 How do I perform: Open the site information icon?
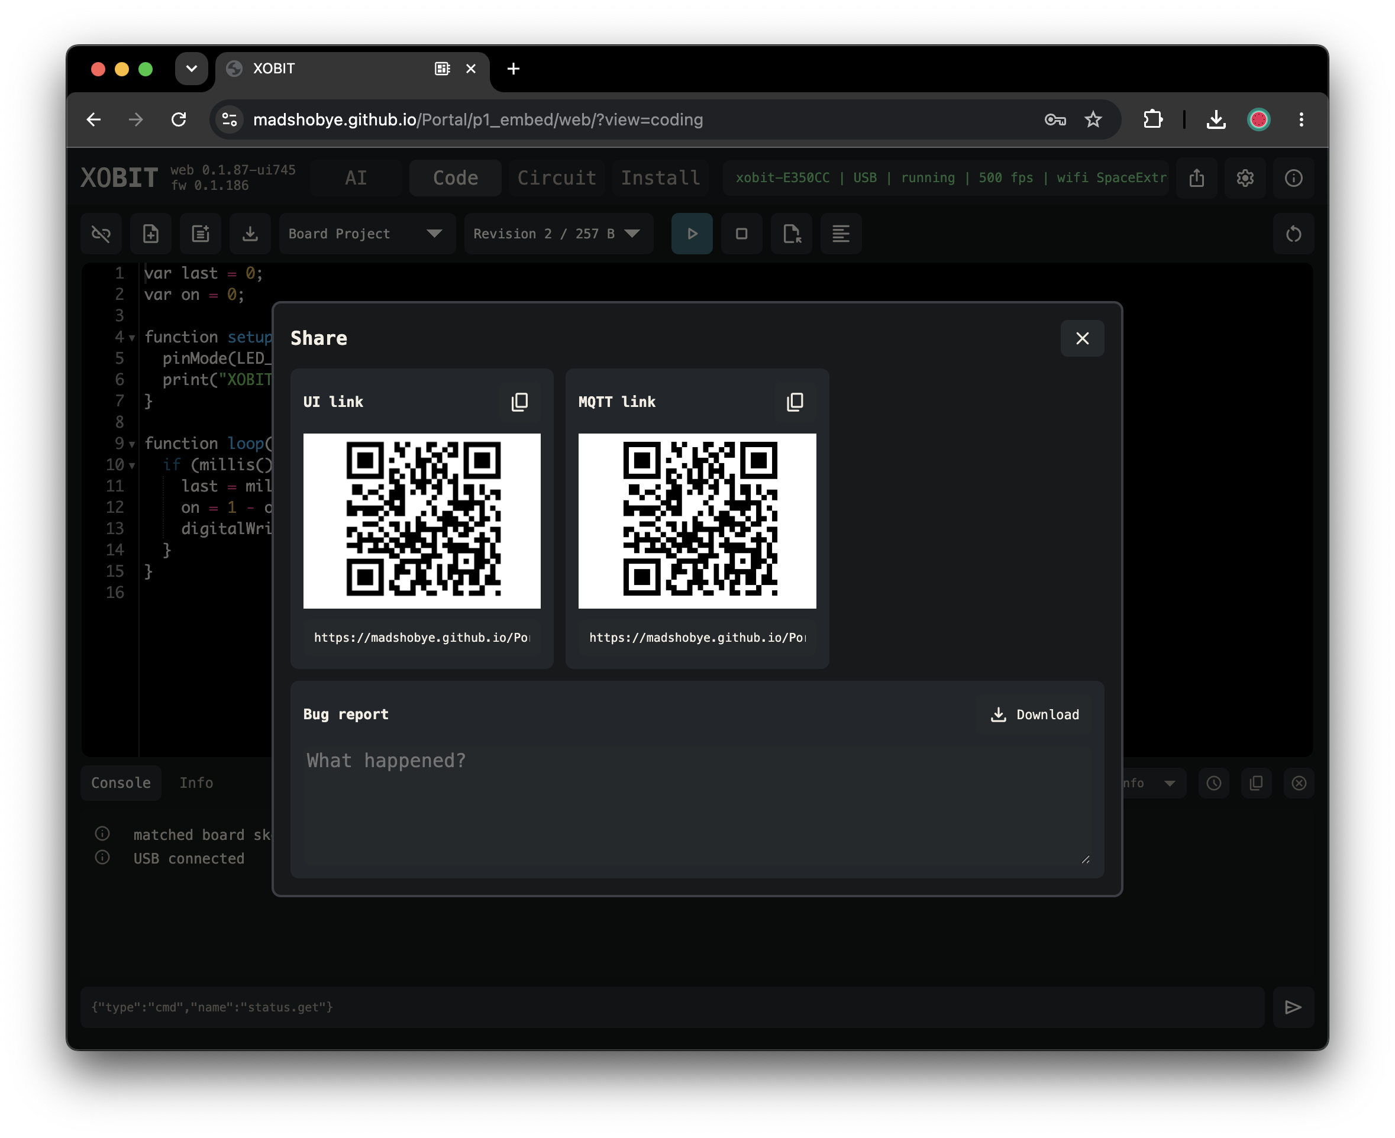coord(230,119)
